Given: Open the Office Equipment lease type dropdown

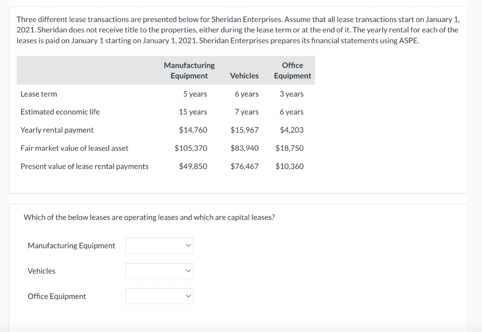Looking at the screenshot, I should point(159,296).
